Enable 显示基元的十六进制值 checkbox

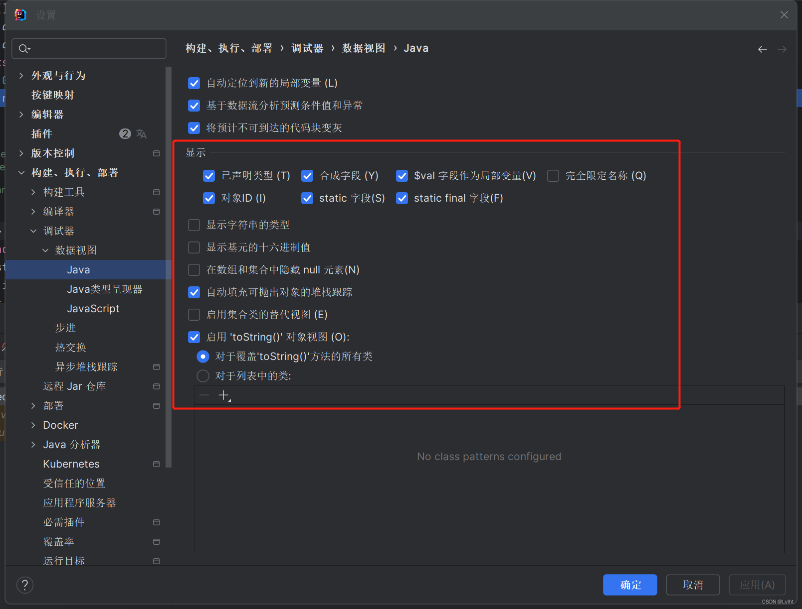(x=194, y=247)
